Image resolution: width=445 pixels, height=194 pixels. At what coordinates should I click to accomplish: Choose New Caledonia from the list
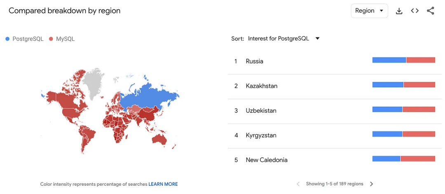266,160
